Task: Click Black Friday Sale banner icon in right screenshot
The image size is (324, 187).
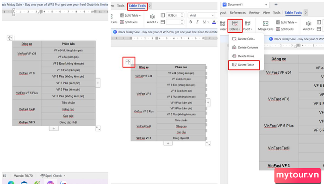Action: tap(271, 39)
